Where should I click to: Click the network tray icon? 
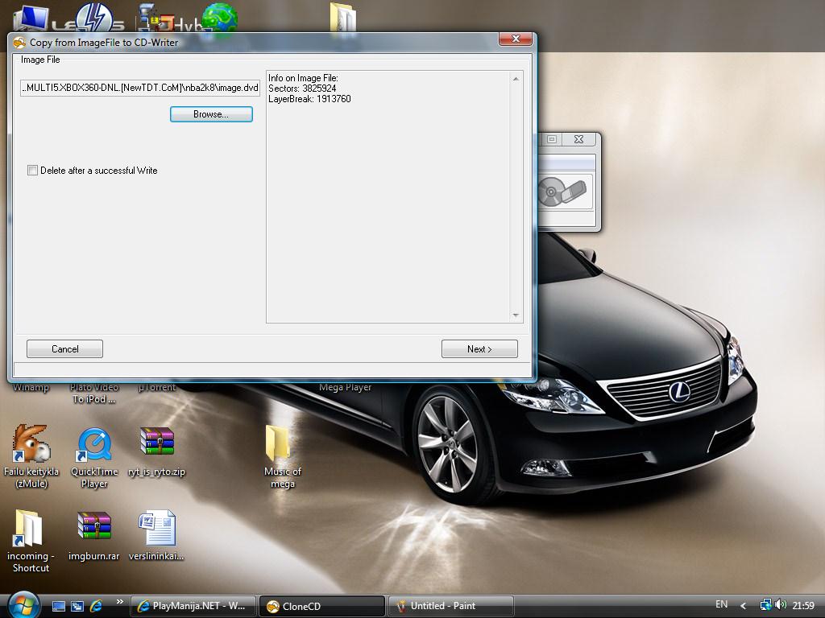pyautogui.click(x=765, y=605)
